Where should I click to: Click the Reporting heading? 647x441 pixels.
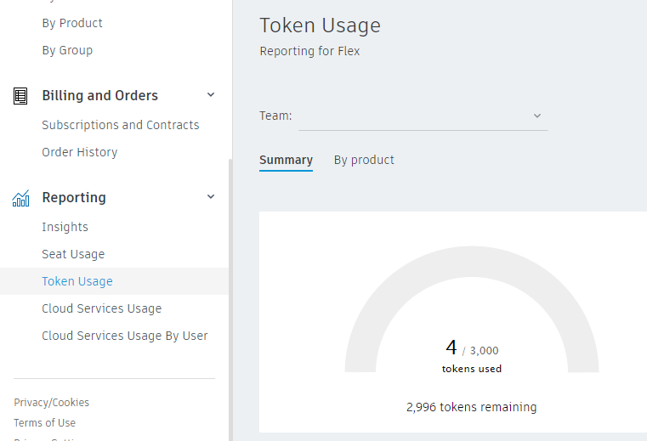point(74,198)
